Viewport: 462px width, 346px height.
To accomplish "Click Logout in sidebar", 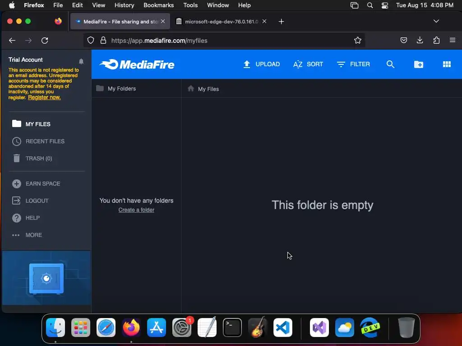I will pos(30,200).
